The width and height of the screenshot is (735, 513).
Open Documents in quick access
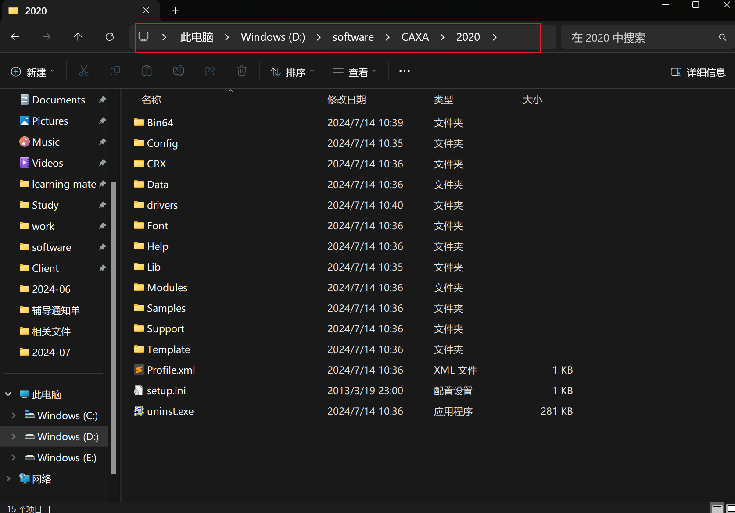[x=58, y=100]
